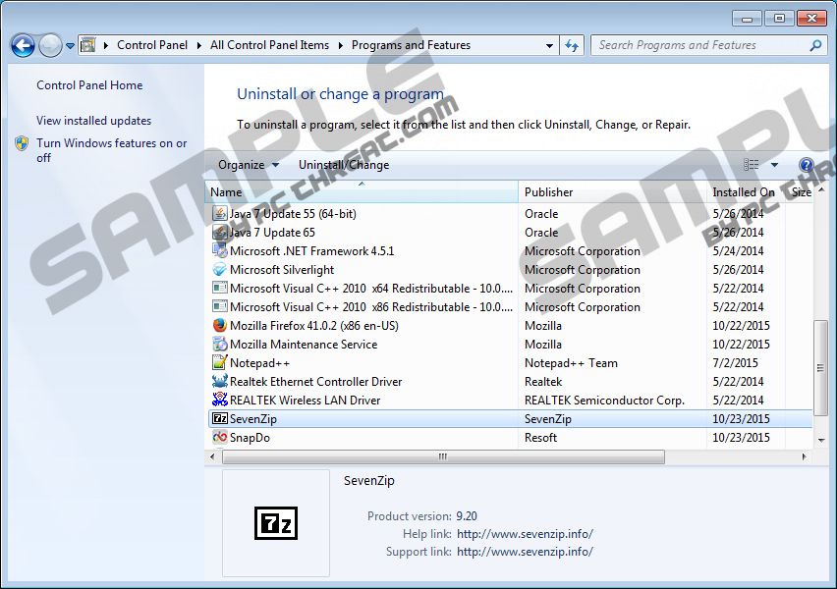Select Java 7 Update 65 icon
The image size is (837, 589).
pyautogui.click(x=219, y=232)
